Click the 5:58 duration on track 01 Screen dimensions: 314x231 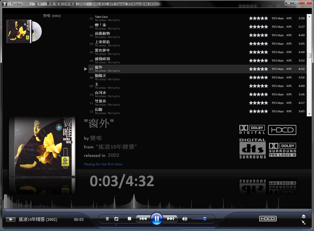[x=301, y=18]
